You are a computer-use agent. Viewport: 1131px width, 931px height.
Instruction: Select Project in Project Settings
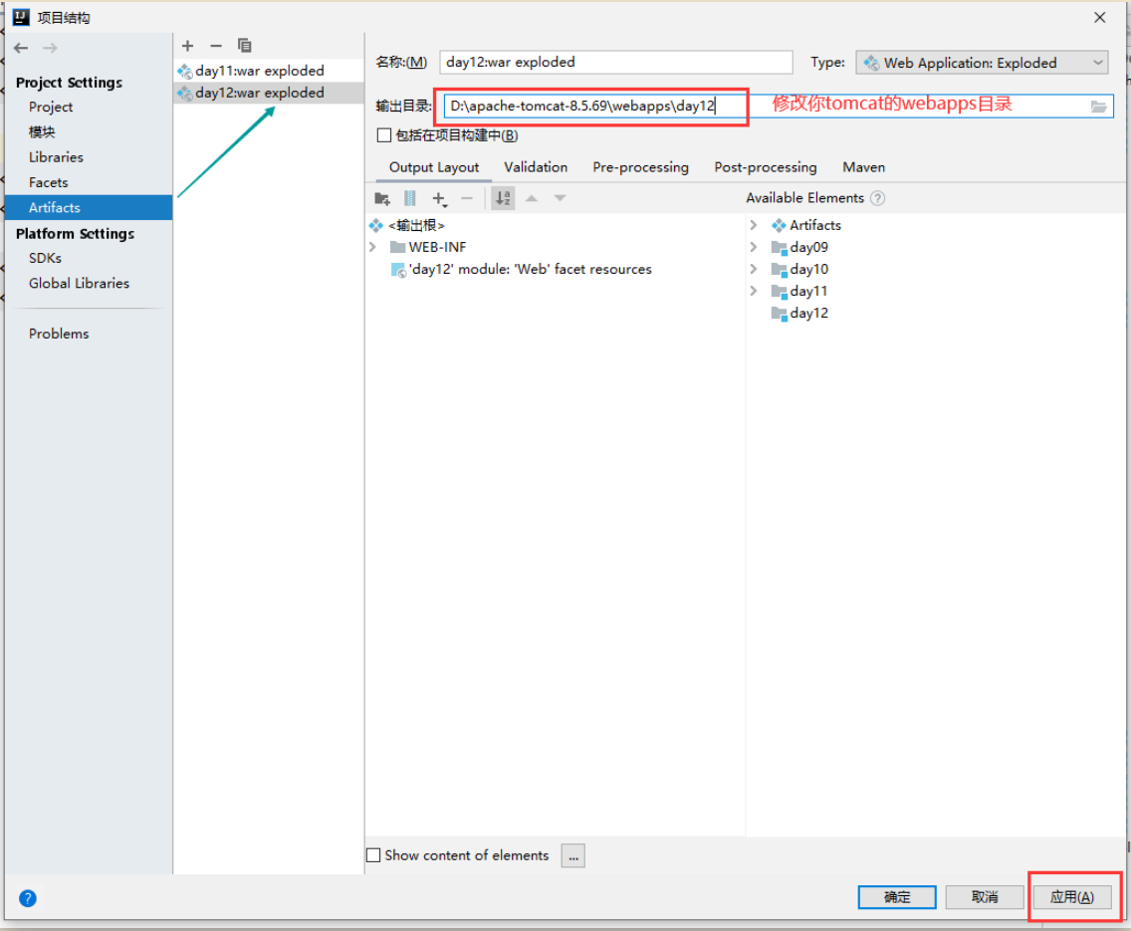point(51,107)
